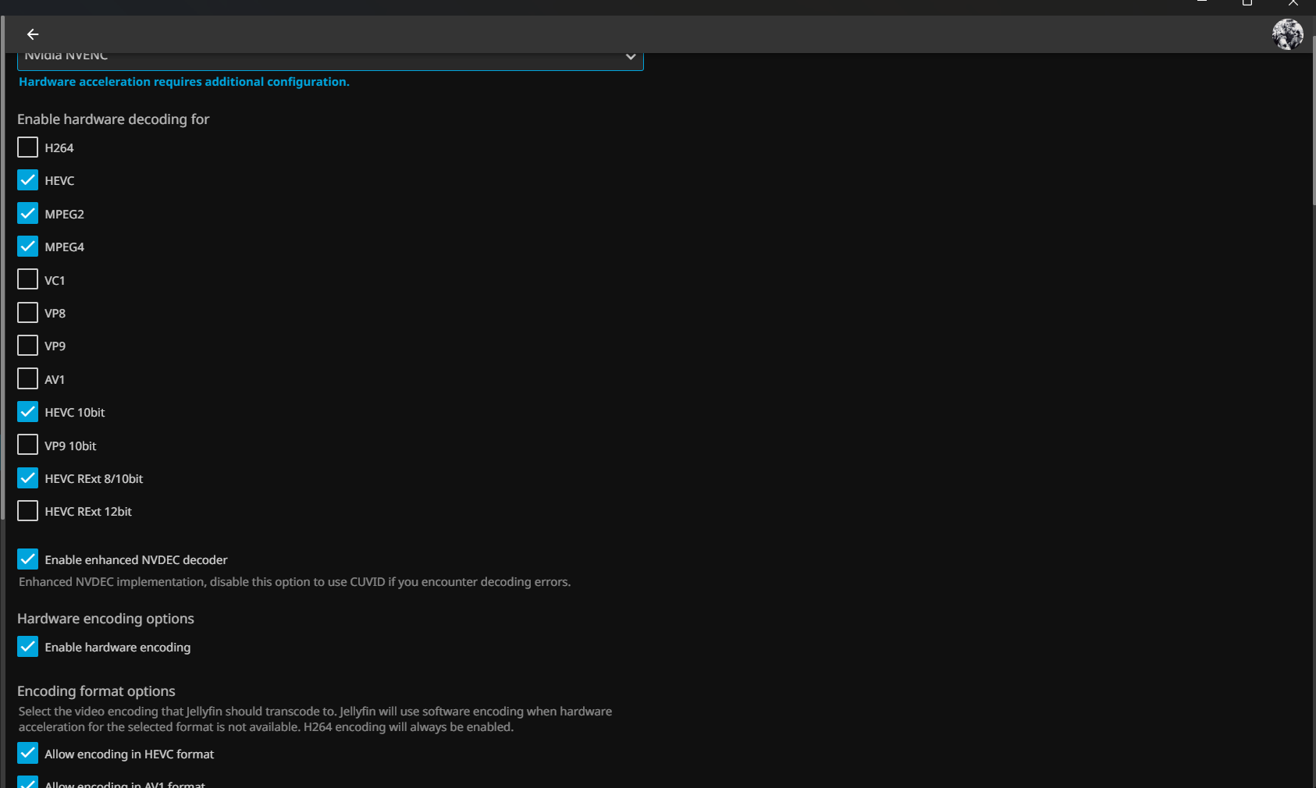Turn off Enable hardware encoding
Screen dimensions: 1316x788
click(x=27, y=647)
